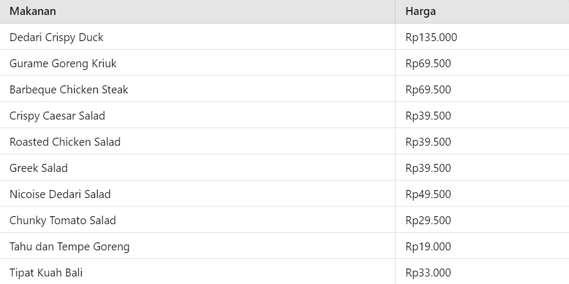Click Barbeque Chicken Steak menu item
Viewport: 569px width, 284px height.
[x=69, y=90]
